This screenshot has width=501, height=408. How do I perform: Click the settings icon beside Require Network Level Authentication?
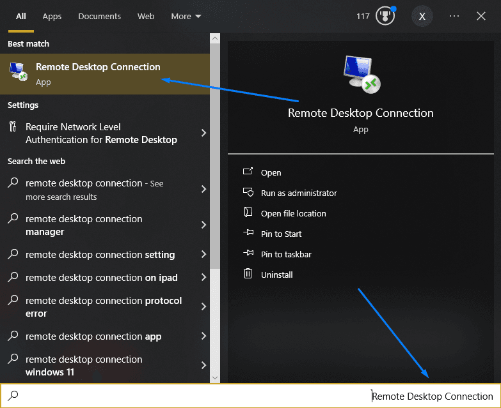(x=13, y=126)
